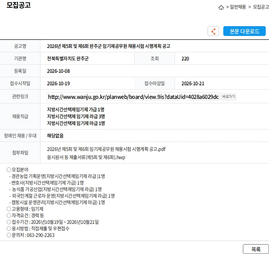Click 변호사 recruitment line
Image resolution: width=269 pixels, height=254 pixels.
(x=46, y=183)
